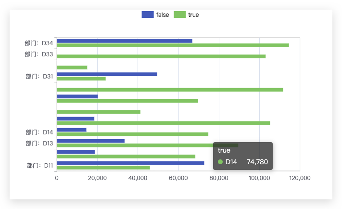Click the 'true' legend label text
Image resolution: width=342 pixels, height=209 pixels.
pos(193,15)
